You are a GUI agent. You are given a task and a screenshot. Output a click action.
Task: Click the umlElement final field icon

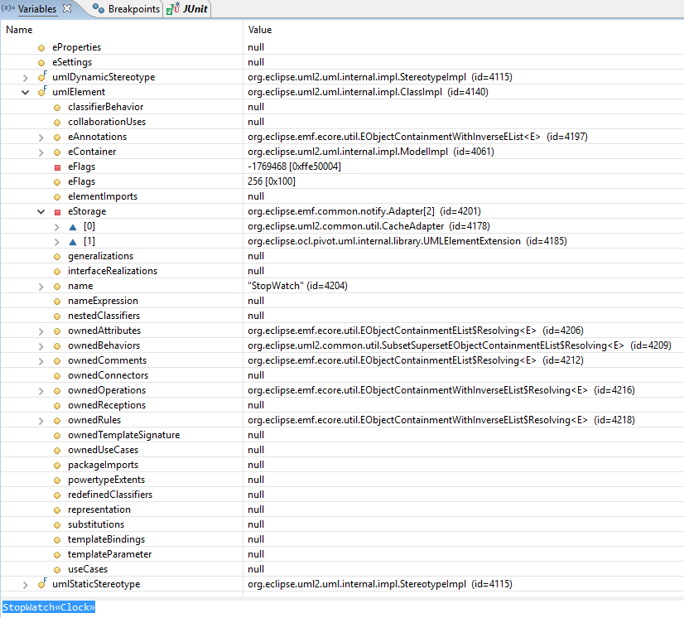coord(42,92)
